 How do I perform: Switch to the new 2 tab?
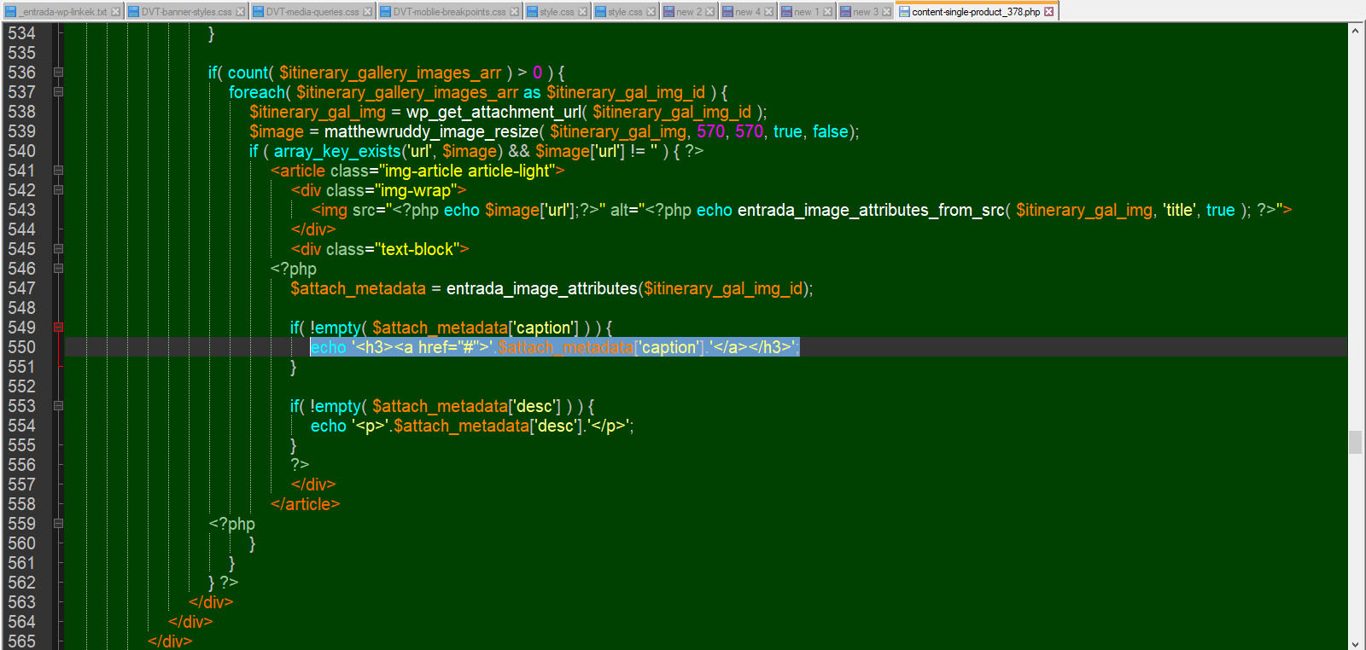[x=689, y=12]
